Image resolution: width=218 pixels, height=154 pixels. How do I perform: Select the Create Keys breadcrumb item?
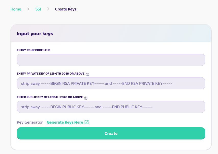click(x=66, y=9)
